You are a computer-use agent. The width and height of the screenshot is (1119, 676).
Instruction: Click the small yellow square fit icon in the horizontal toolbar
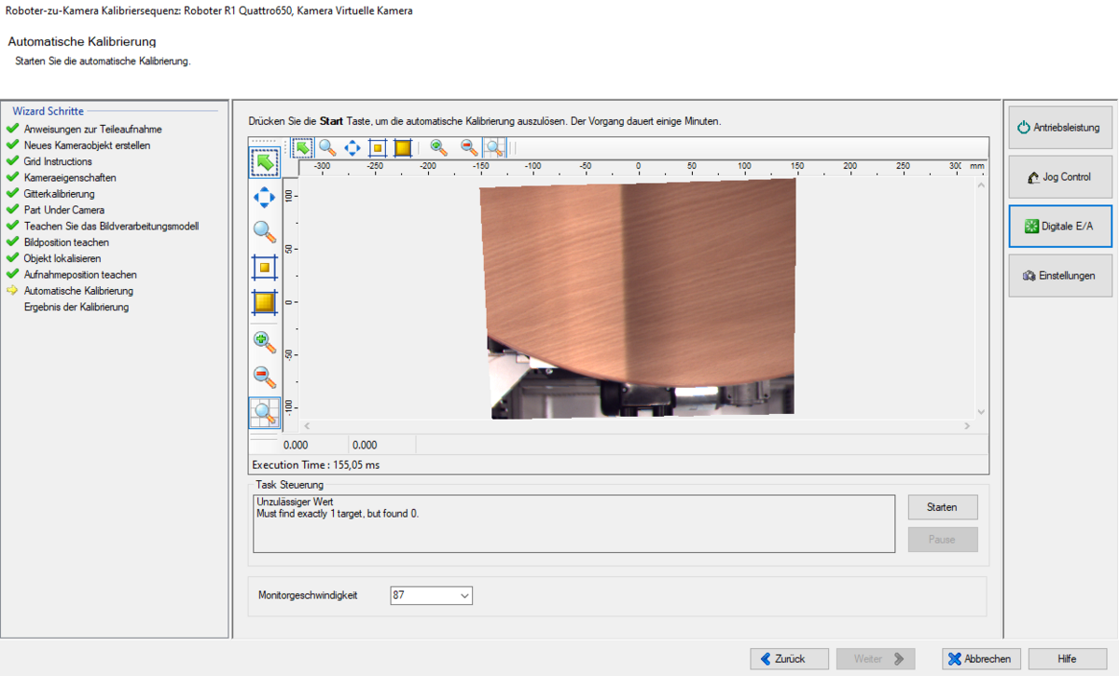[x=378, y=147]
